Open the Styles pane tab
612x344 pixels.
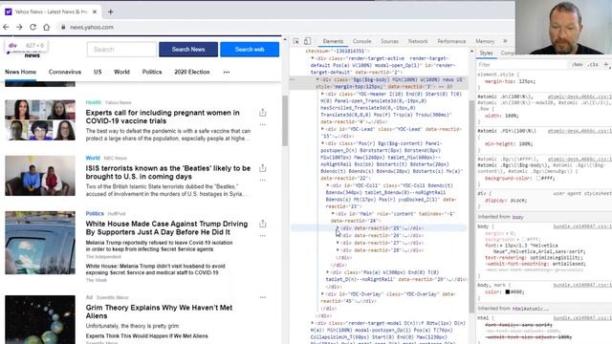point(486,54)
